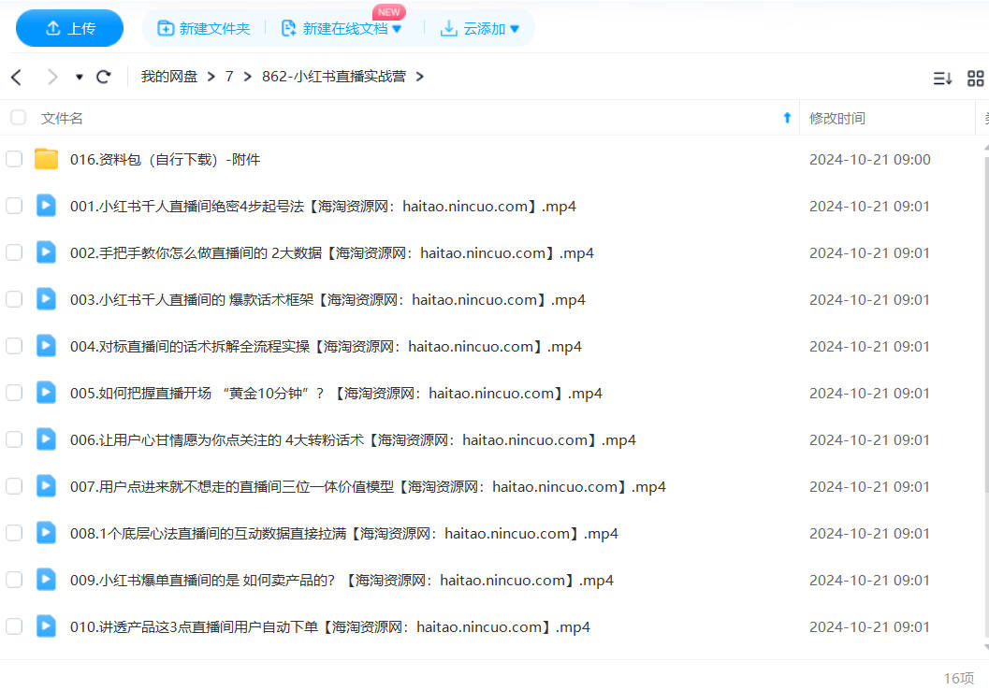Check the box for file 007
This screenshot has height=690, width=989.
(x=14, y=486)
